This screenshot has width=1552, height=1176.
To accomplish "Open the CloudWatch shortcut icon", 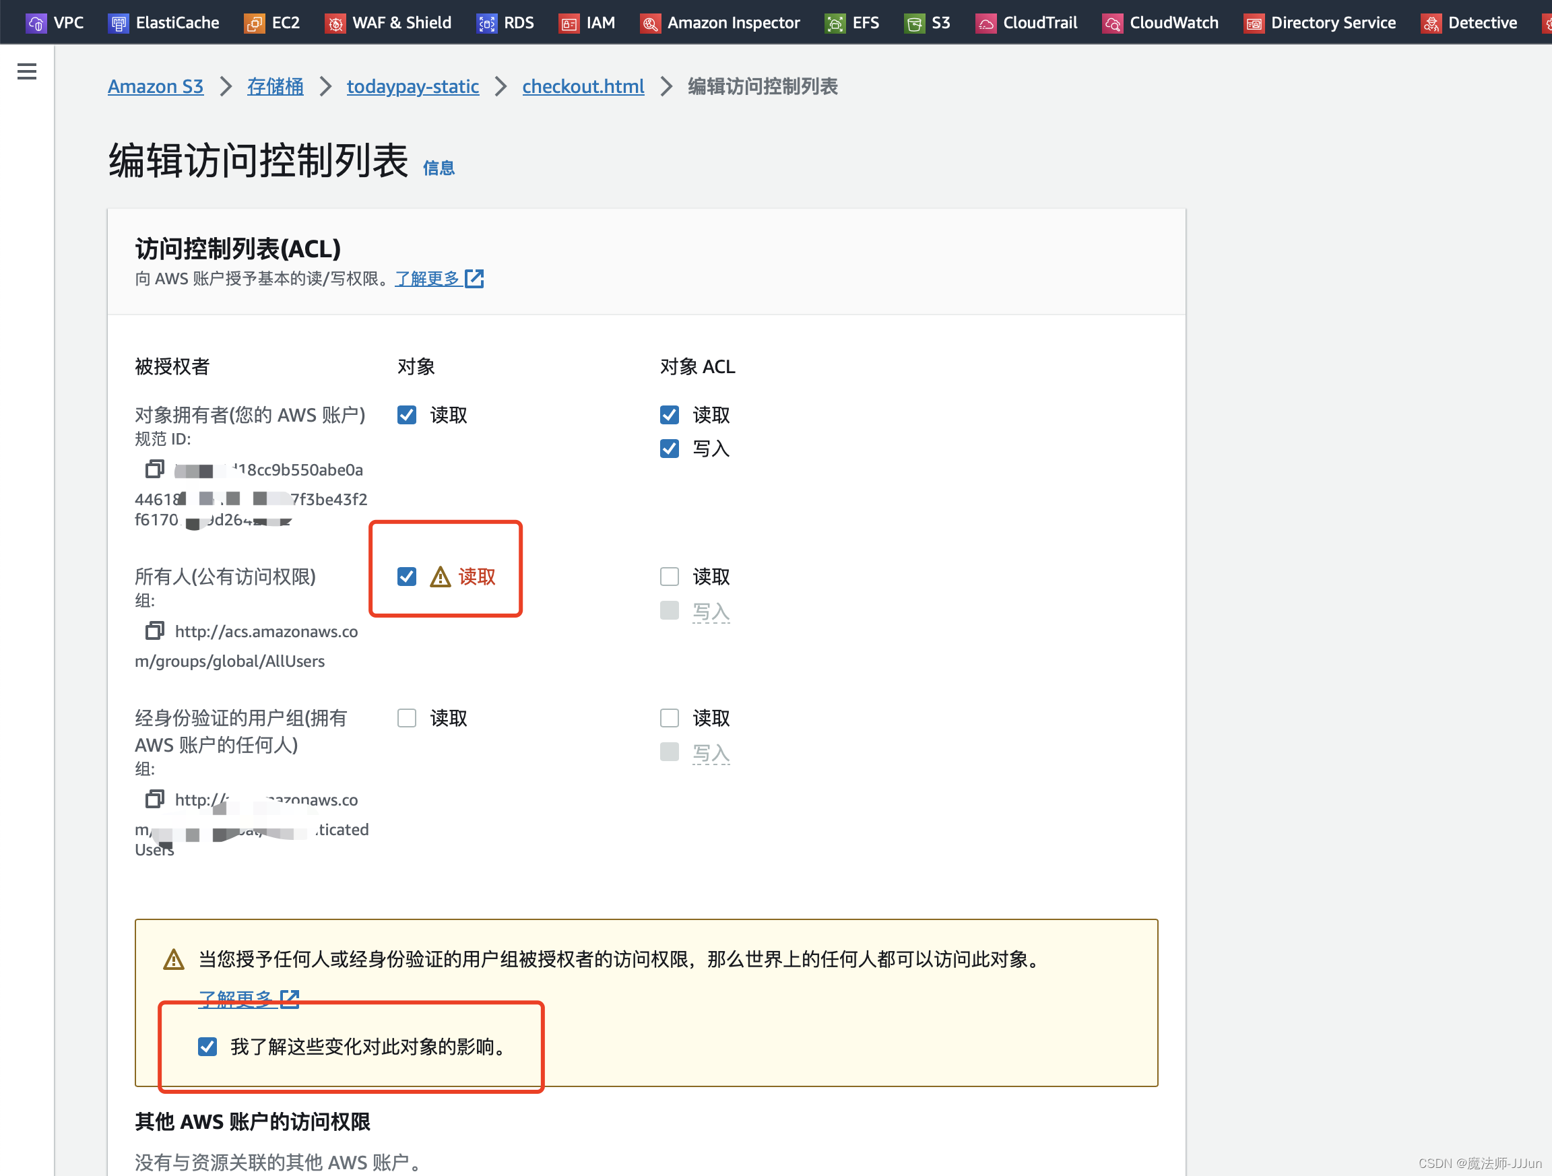I will 1112,23.
